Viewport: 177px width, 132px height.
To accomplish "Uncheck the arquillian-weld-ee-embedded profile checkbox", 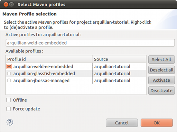I will click(x=9, y=67).
